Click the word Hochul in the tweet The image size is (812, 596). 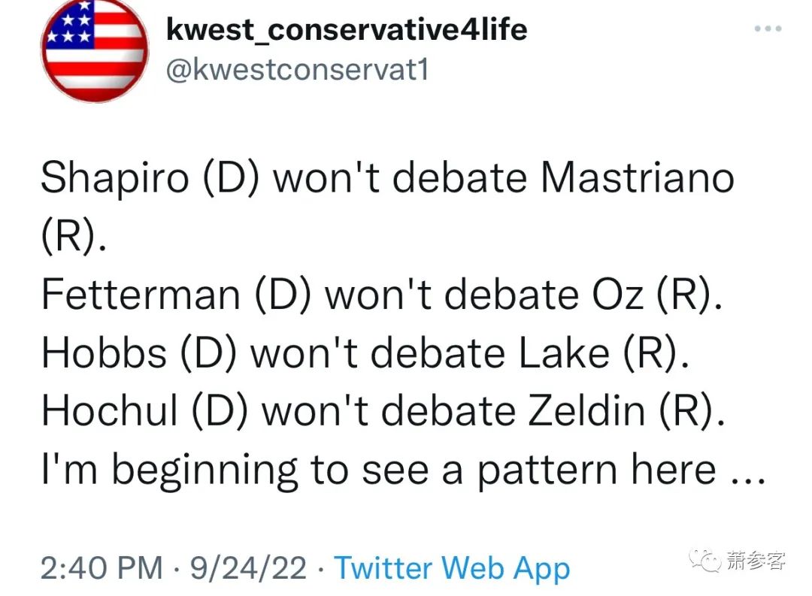click(x=110, y=410)
